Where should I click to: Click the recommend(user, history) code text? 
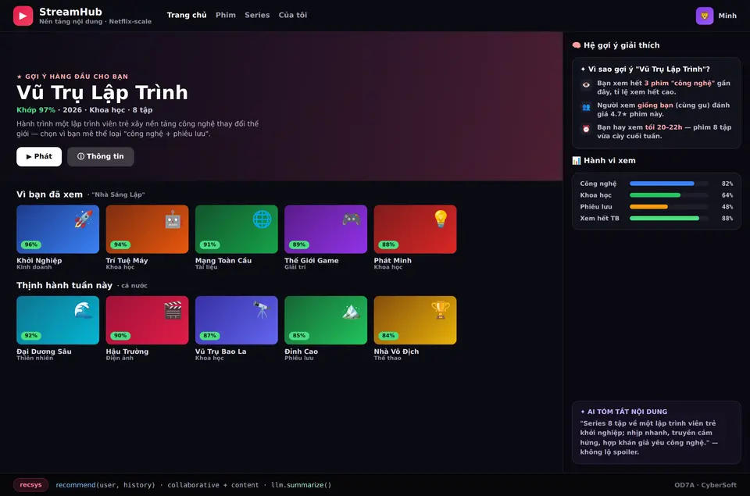tap(105, 484)
